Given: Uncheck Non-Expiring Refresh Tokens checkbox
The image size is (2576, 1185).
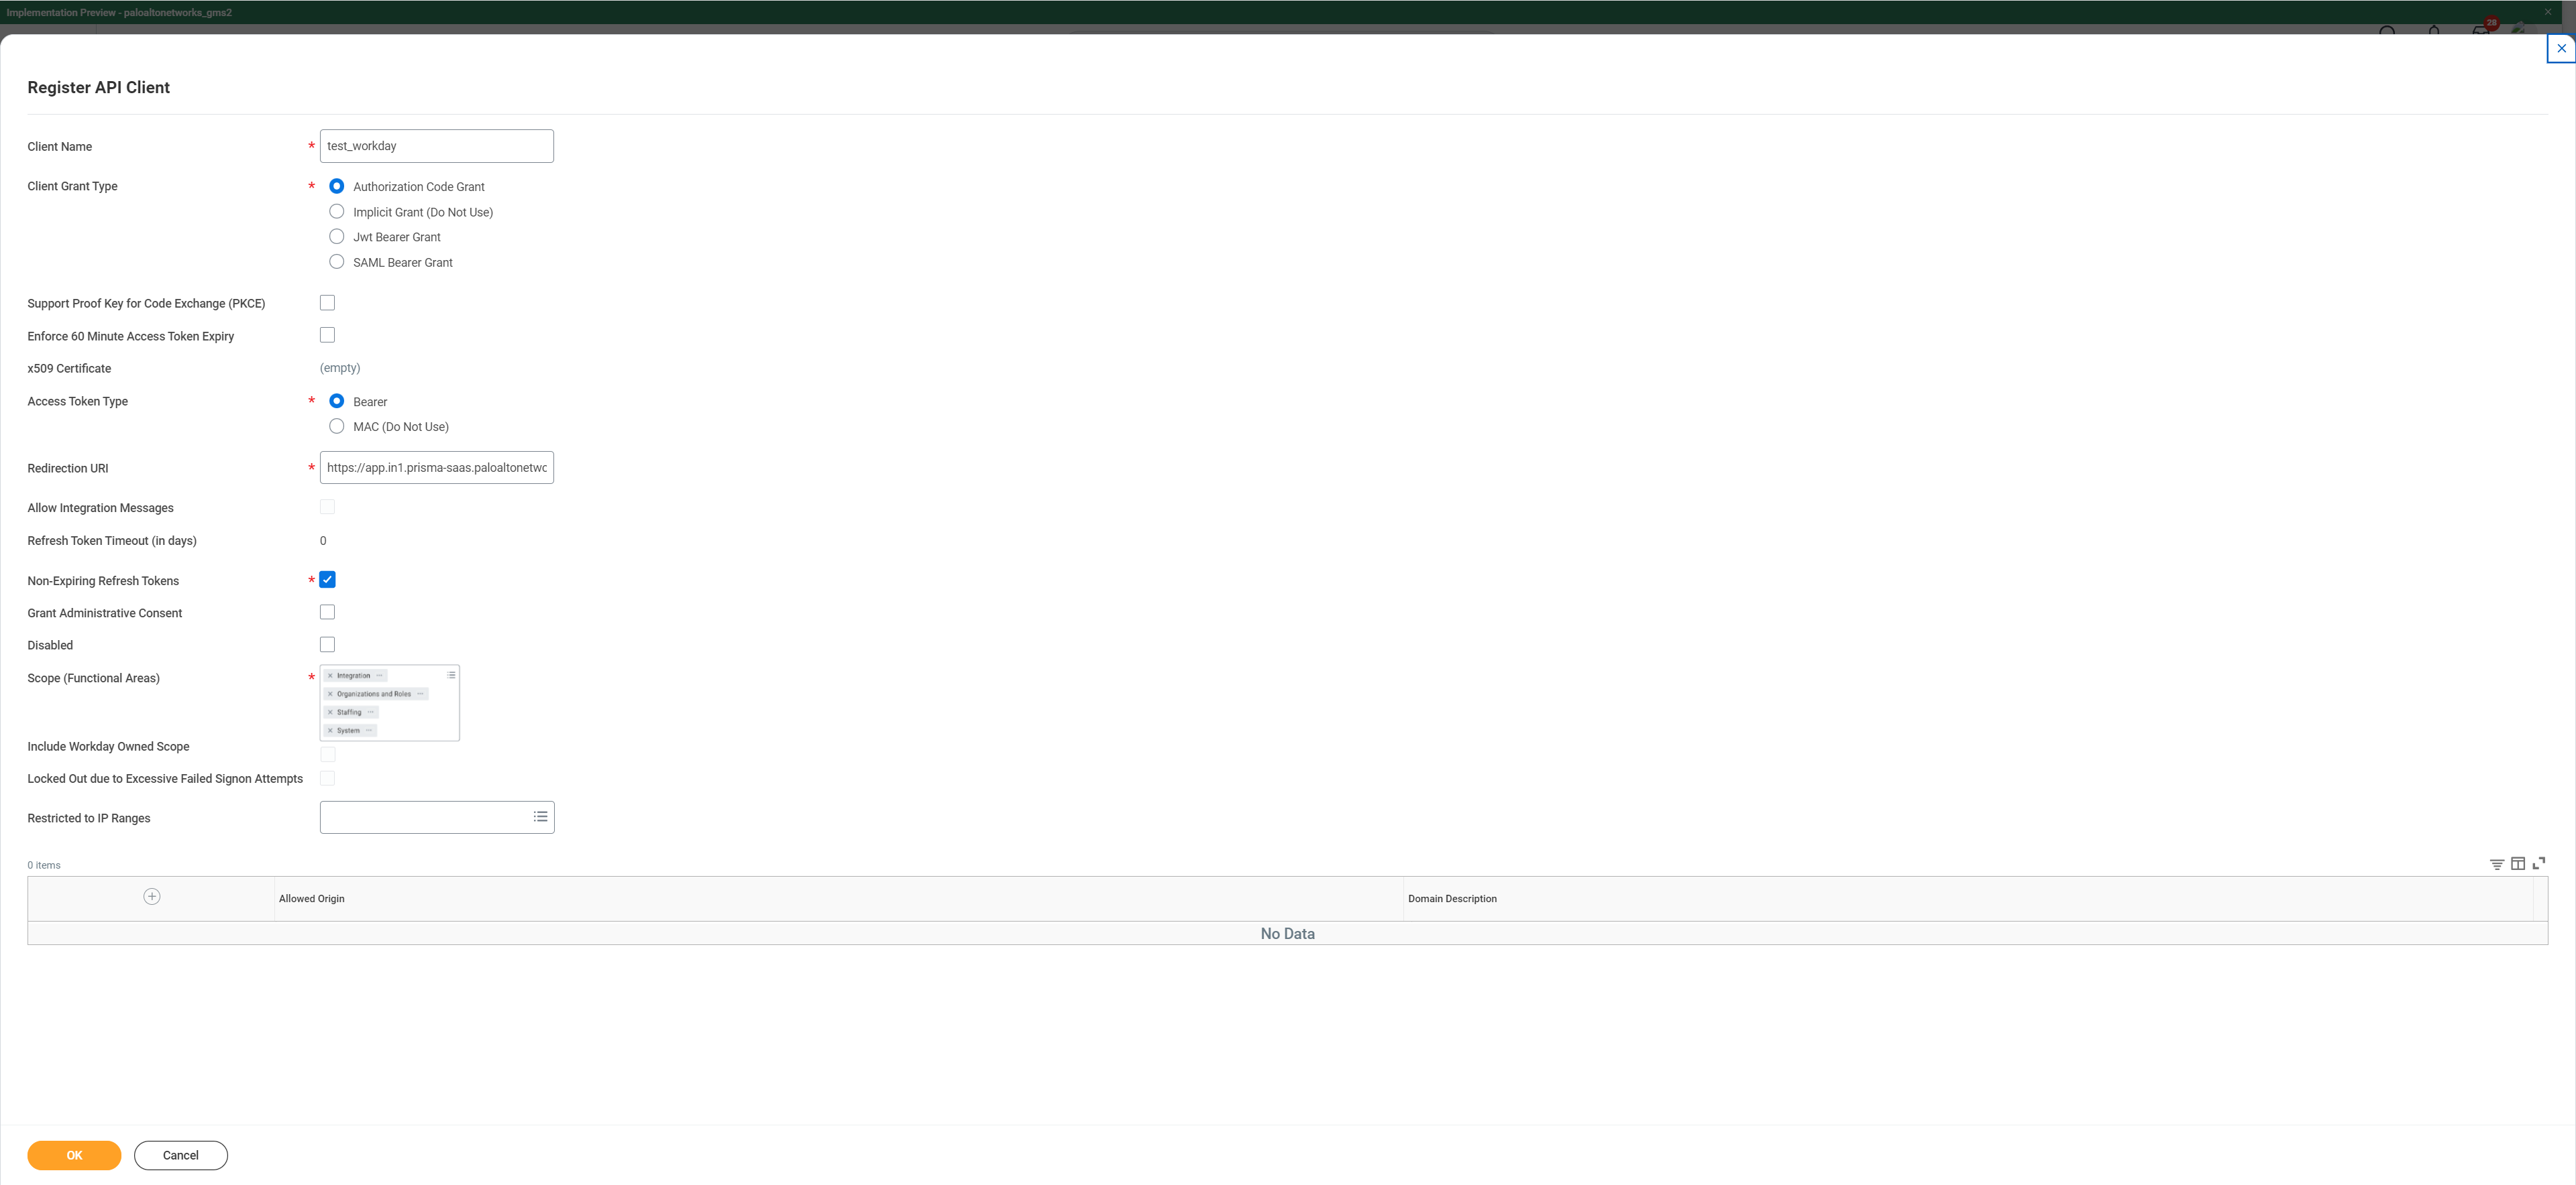Looking at the screenshot, I should (327, 580).
